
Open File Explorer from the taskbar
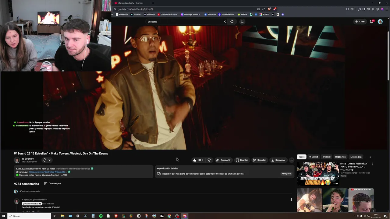pyautogui.click(x=62, y=216)
